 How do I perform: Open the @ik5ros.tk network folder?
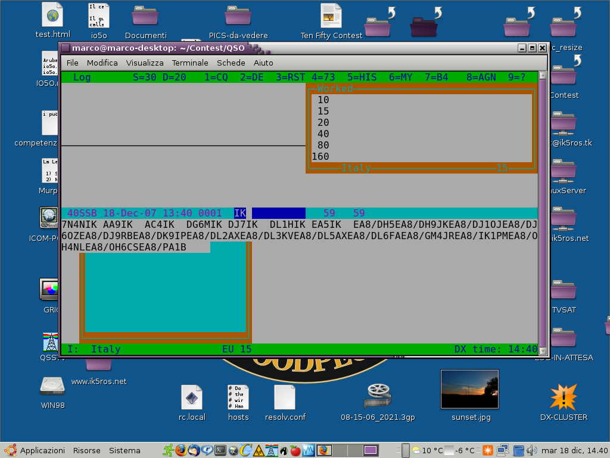[x=564, y=123]
